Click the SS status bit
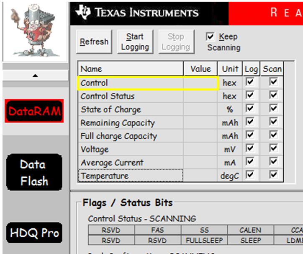Viewport: 303px width, 254px height. coord(204,230)
